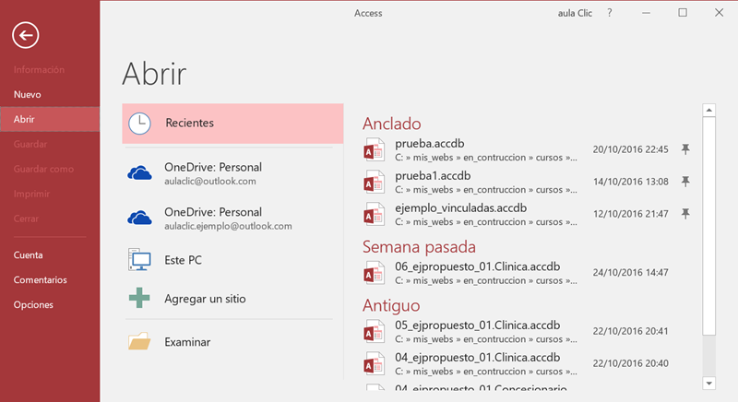Click the aula Clic account name
738x402 pixels.
[576, 13]
